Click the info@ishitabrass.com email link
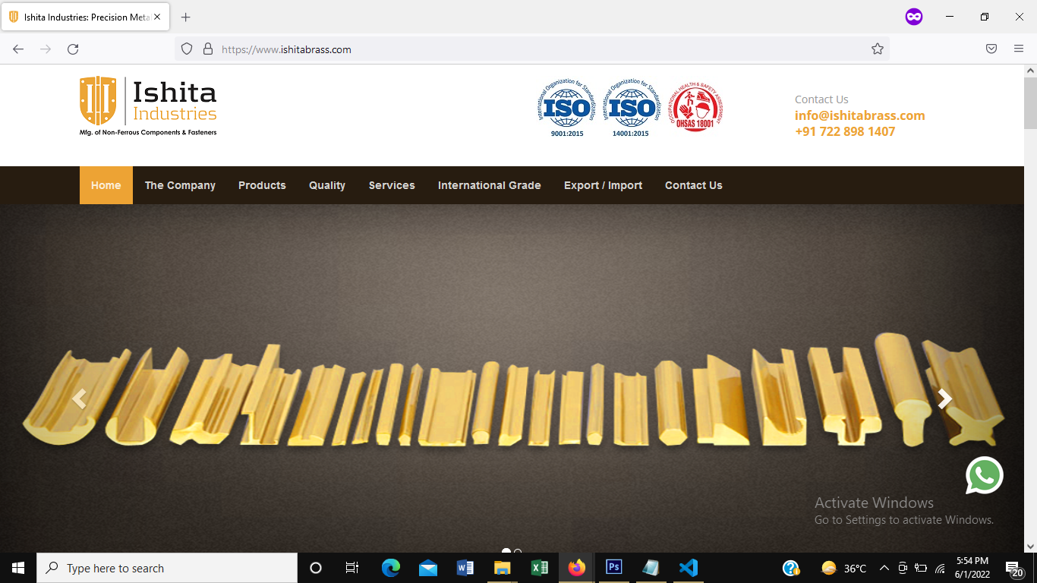This screenshot has width=1037, height=583. coord(860,115)
